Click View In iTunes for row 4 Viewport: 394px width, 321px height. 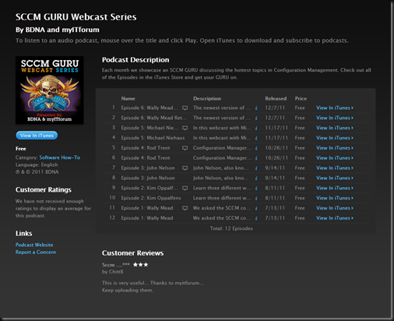335,138
